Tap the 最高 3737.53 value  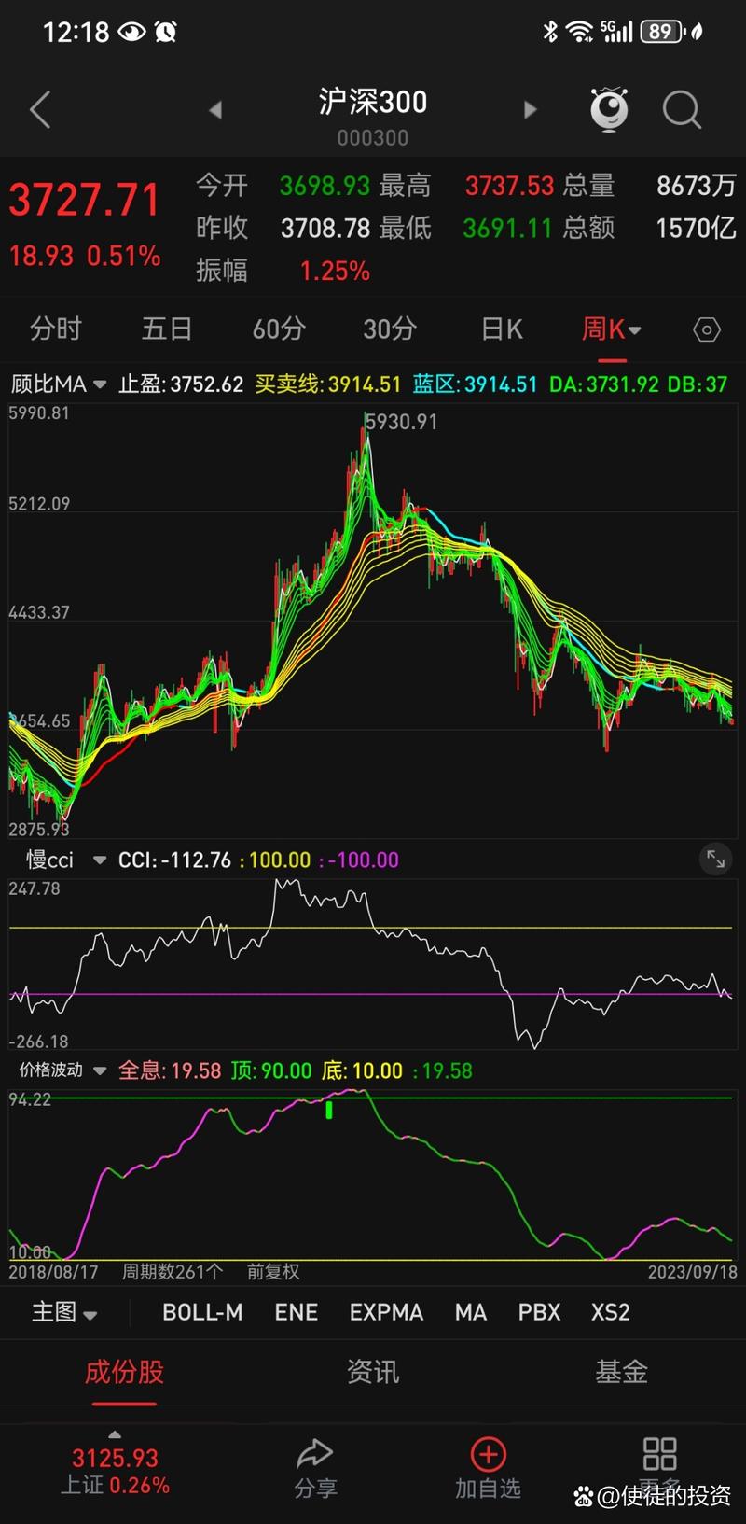click(509, 186)
